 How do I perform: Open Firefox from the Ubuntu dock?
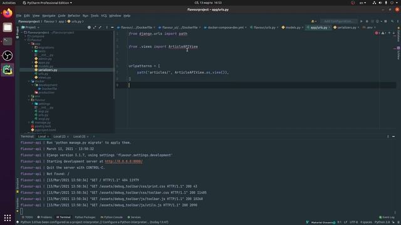8,13
